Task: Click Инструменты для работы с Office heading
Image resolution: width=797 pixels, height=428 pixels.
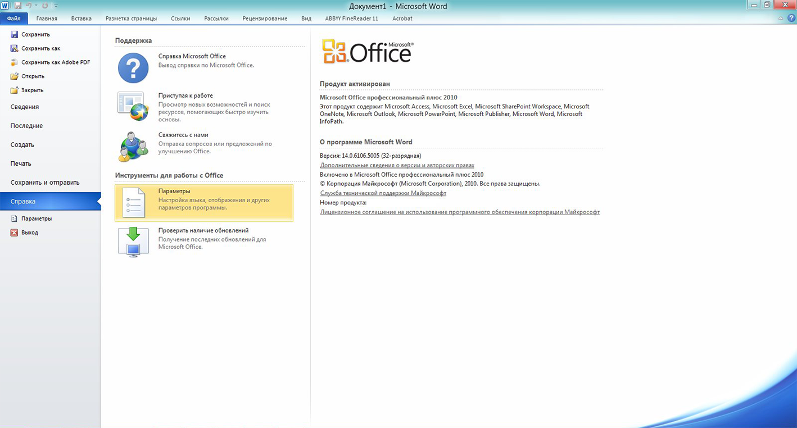Action: 169,175
